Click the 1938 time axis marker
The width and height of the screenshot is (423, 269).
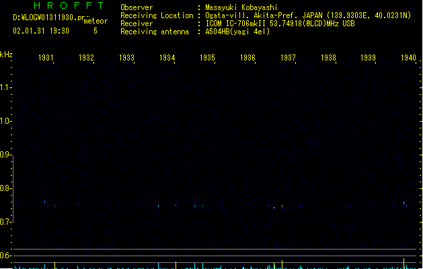(x=328, y=58)
